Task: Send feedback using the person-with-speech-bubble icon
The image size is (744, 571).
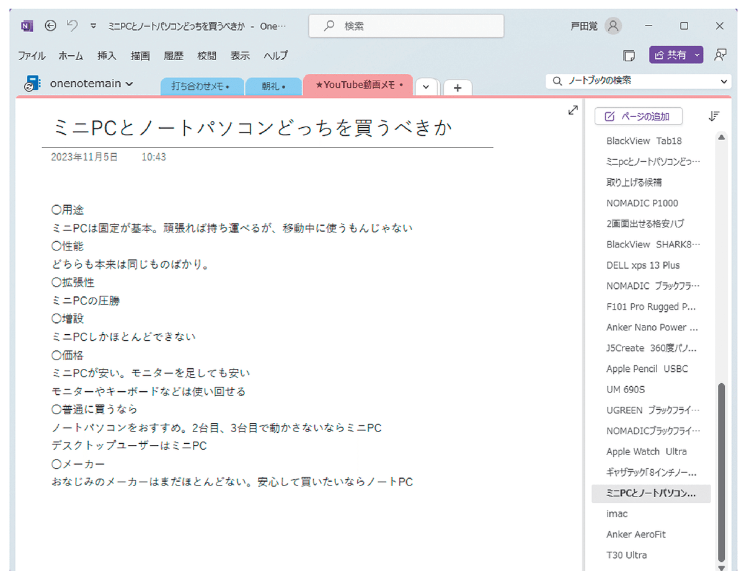Action: (x=720, y=55)
